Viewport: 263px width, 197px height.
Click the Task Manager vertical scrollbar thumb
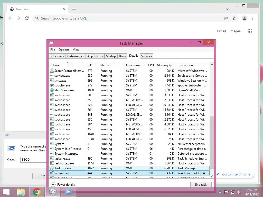click(212, 143)
